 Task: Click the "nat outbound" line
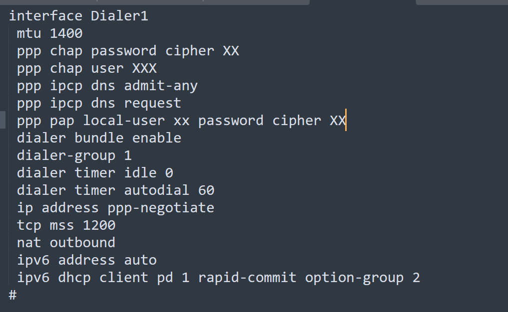coord(66,242)
